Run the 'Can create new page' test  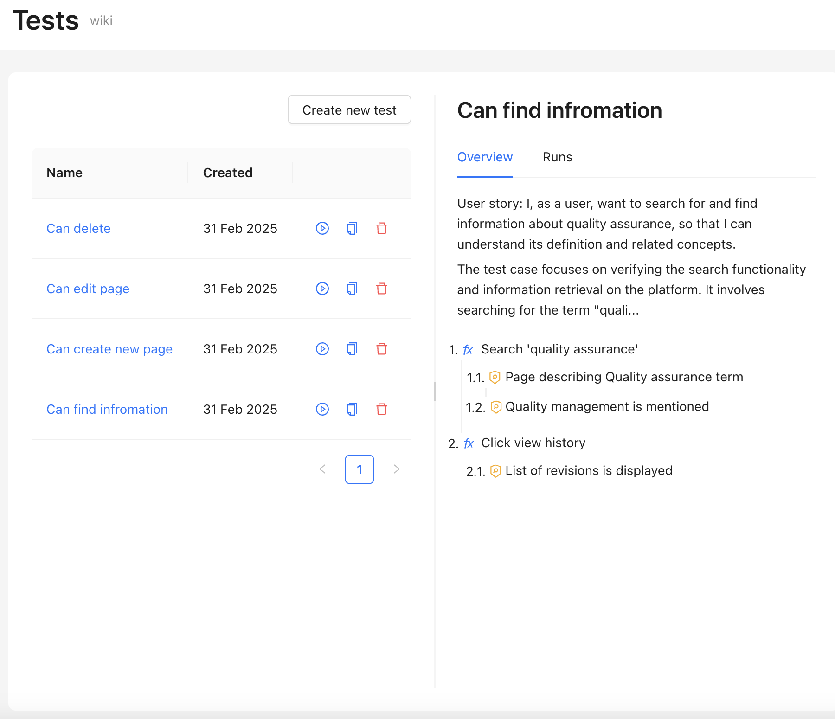click(322, 349)
